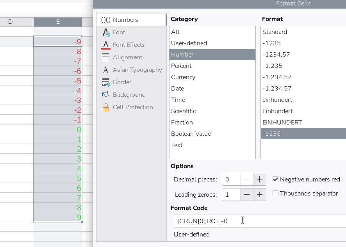Increase Decimal places with plus
The image size is (346, 247).
pyautogui.click(x=259, y=179)
